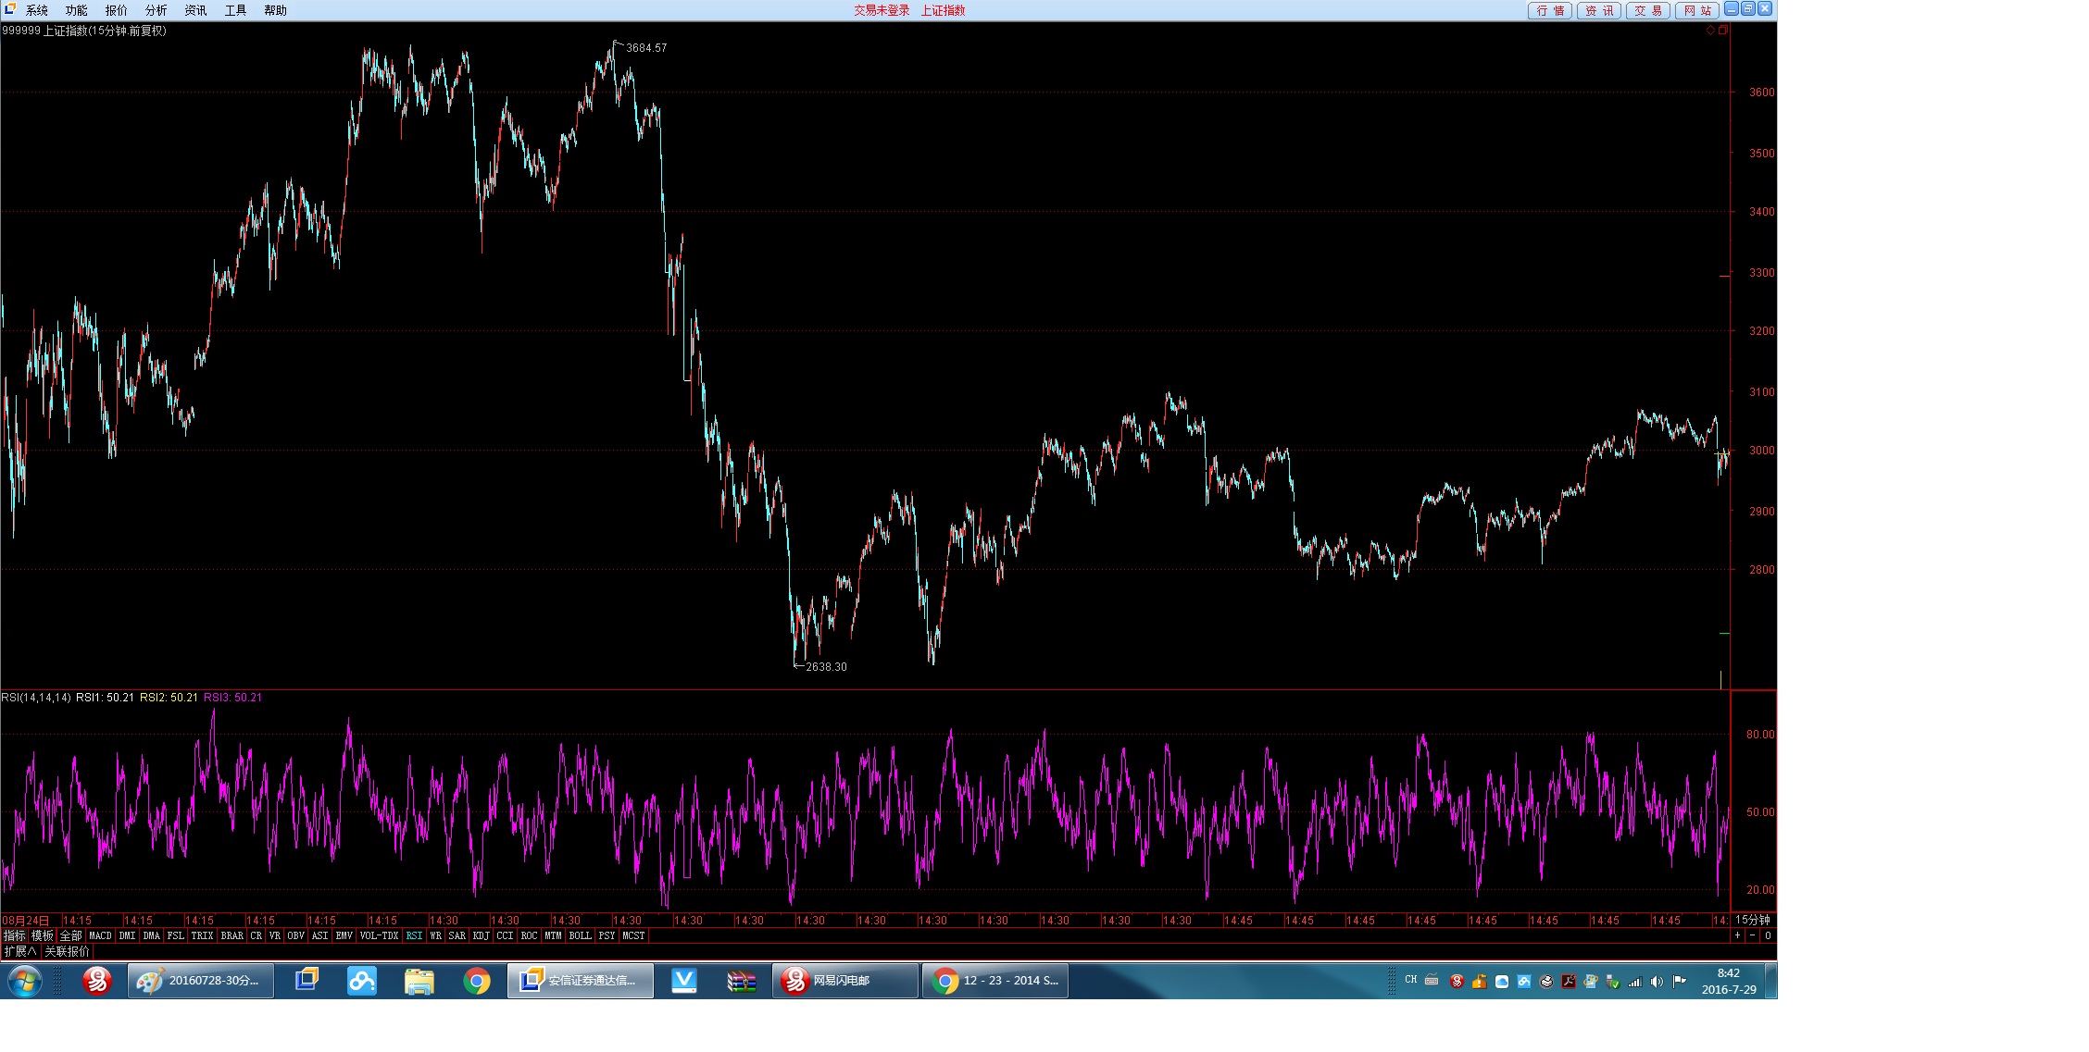Open the File Explorer taskbar icon
Viewport: 2089px width, 1052px height.
pyautogui.click(x=419, y=981)
